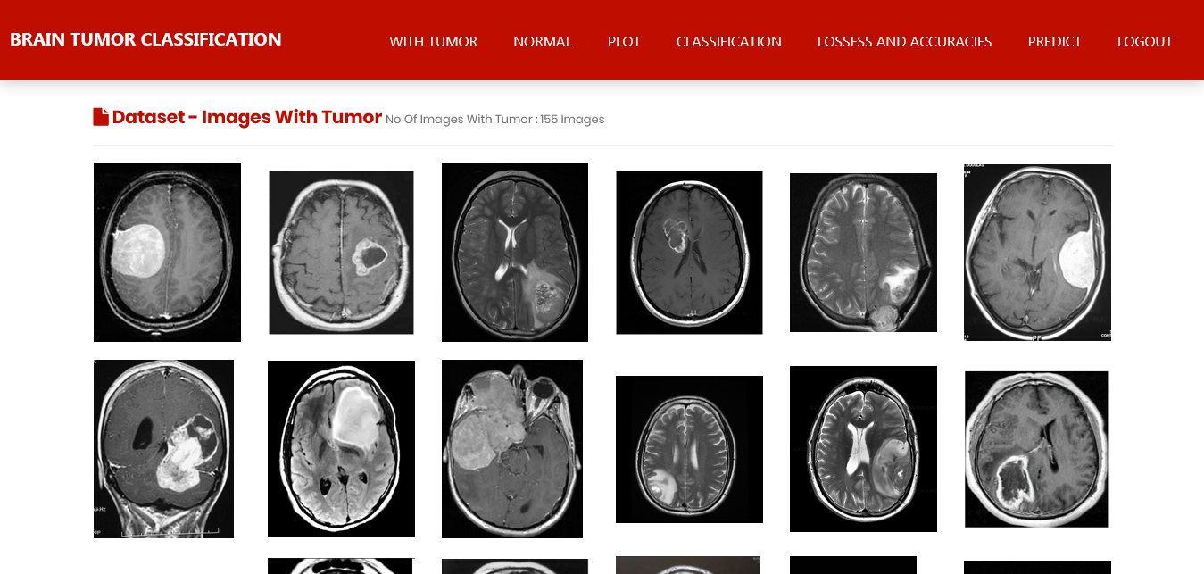The image size is (1204, 574).
Task: Open last first-row scan with bright mass at edge
Action: click(x=1037, y=253)
